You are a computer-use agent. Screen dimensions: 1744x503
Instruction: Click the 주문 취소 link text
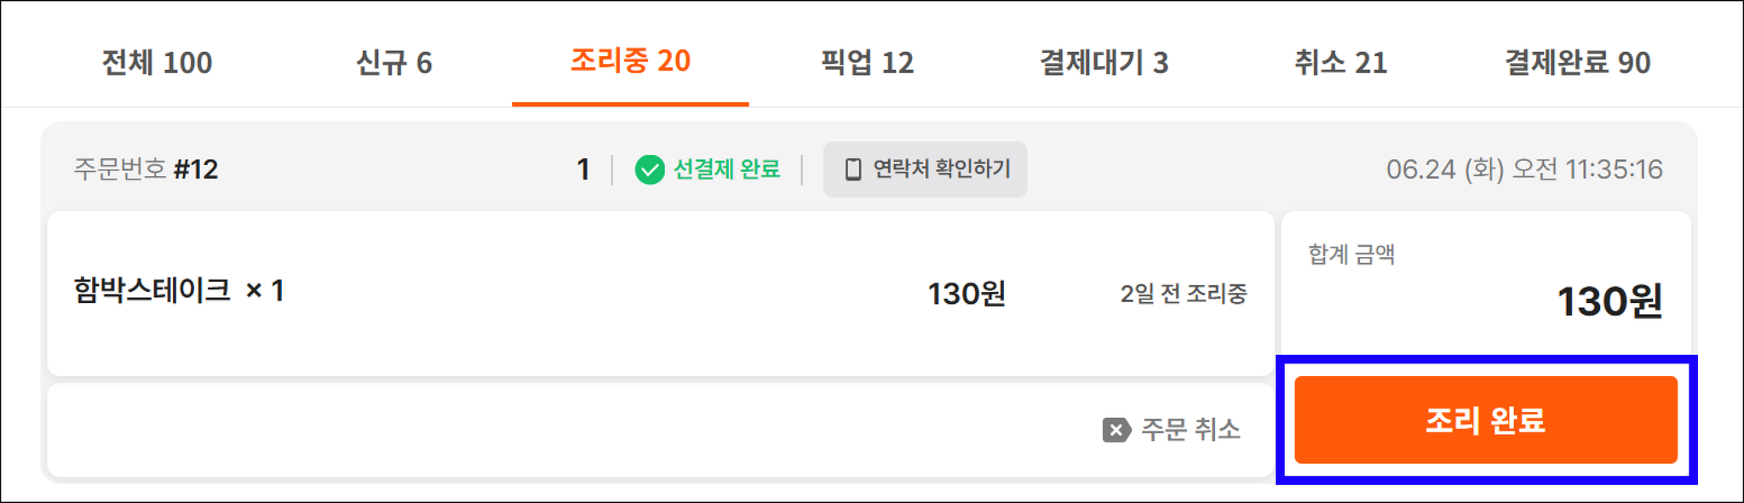tap(1190, 429)
